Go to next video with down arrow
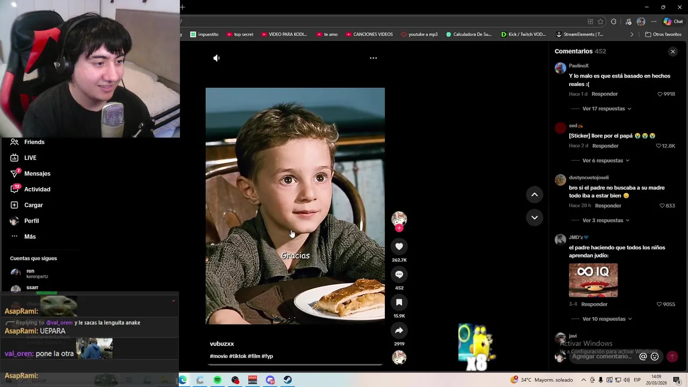Image resolution: width=688 pixels, height=387 pixels. (x=534, y=218)
